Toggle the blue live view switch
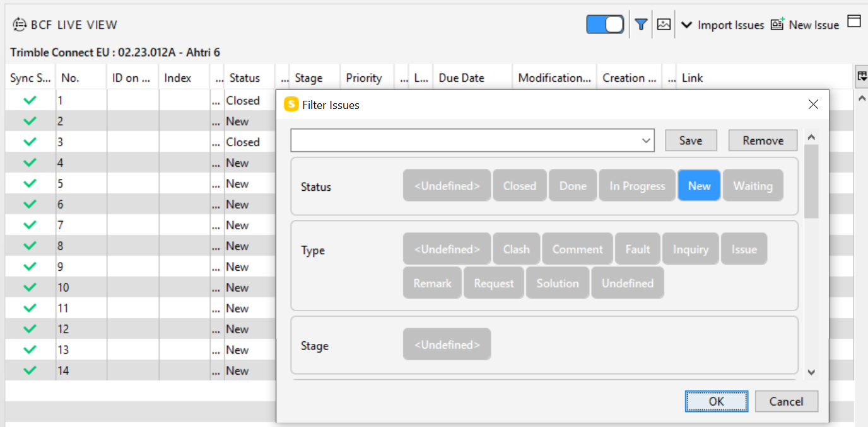The height and width of the screenshot is (427, 868). point(605,25)
